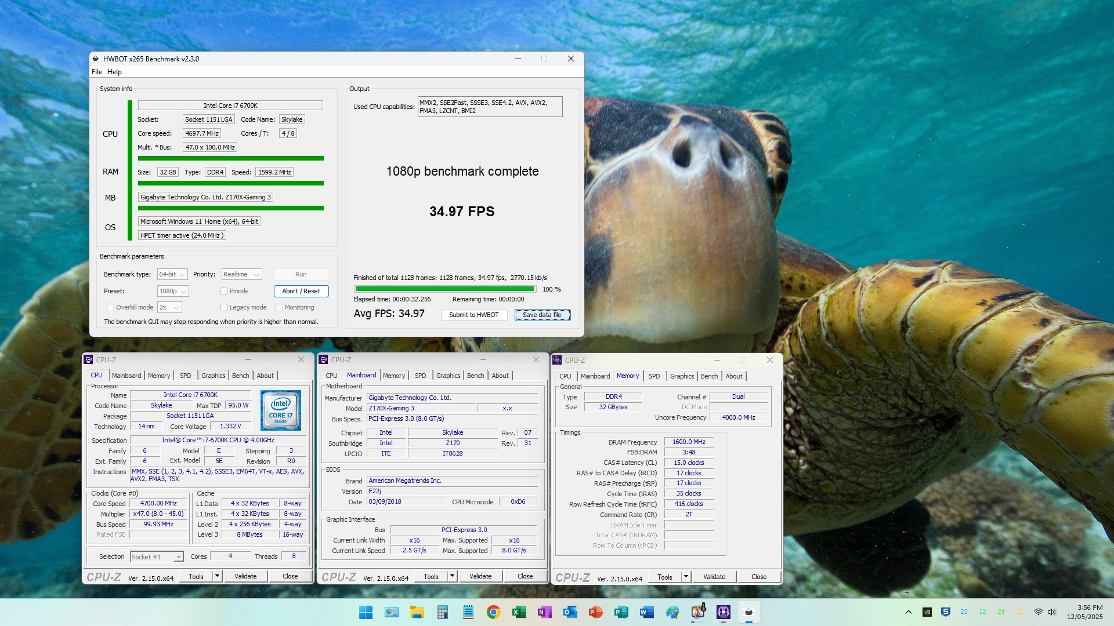Screen dimensions: 1114x626
Task: Select Graphics tab in middle CPU-Z window
Action: pos(448,376)
